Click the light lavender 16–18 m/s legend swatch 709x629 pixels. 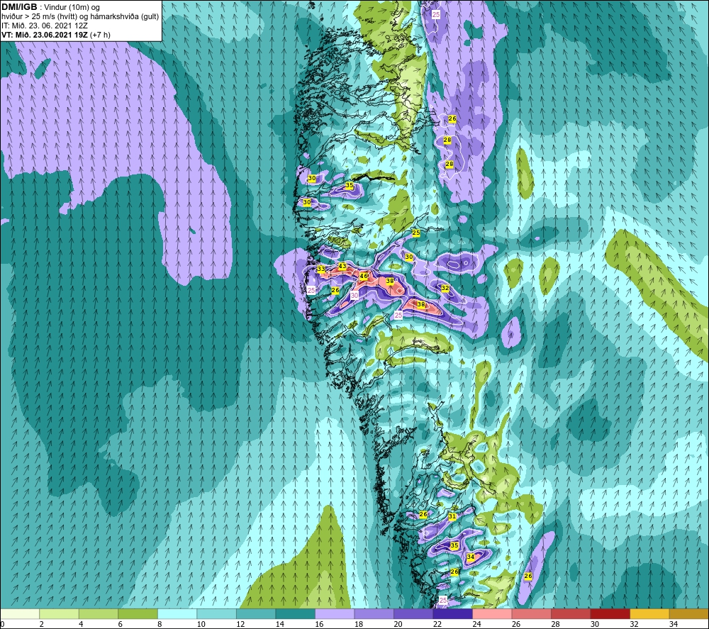[x=335, y=614]
